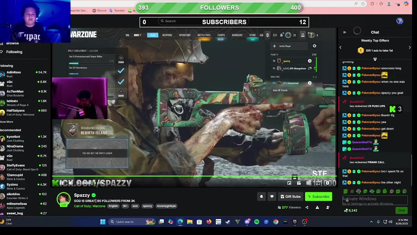Open Spotify from taskbar

tap(257, 222)
